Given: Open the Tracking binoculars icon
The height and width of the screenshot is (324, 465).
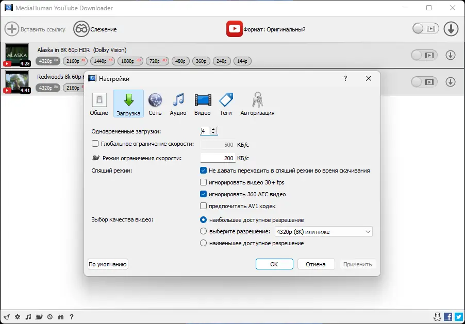Looking at the screenshot, I should tap(81, 29).
